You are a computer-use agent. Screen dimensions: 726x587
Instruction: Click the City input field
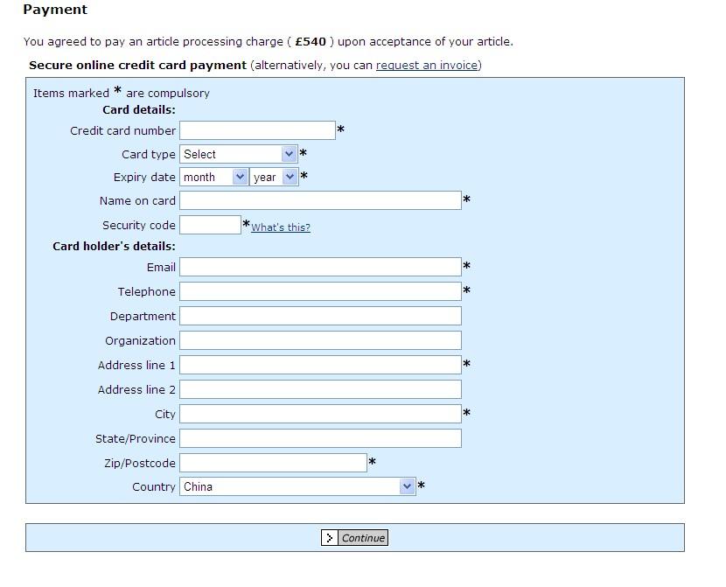tap(320, 414)
